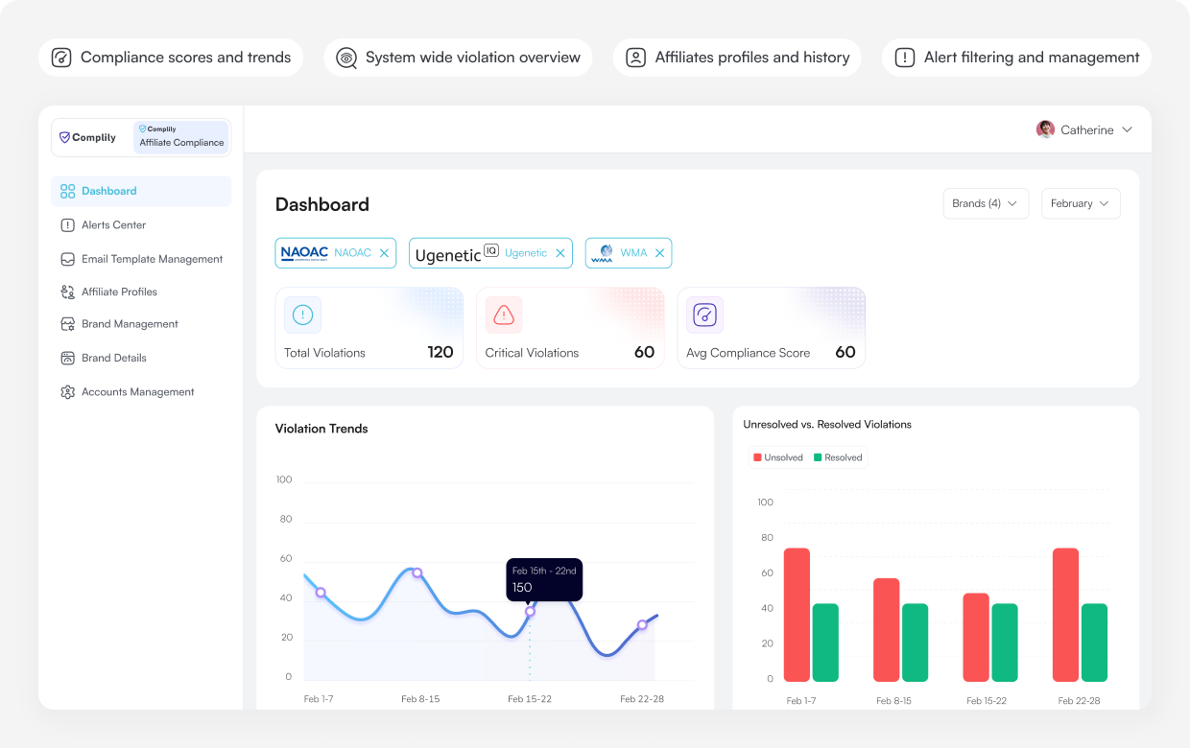This screenshot has width=1190, height=748.
Task: Click the Brand Management storefront icon
Action: [x=67, y=324]
